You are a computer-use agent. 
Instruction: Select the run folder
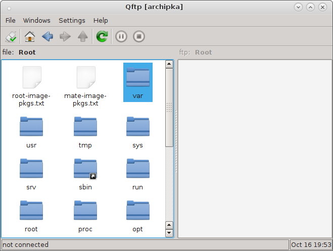138,174
